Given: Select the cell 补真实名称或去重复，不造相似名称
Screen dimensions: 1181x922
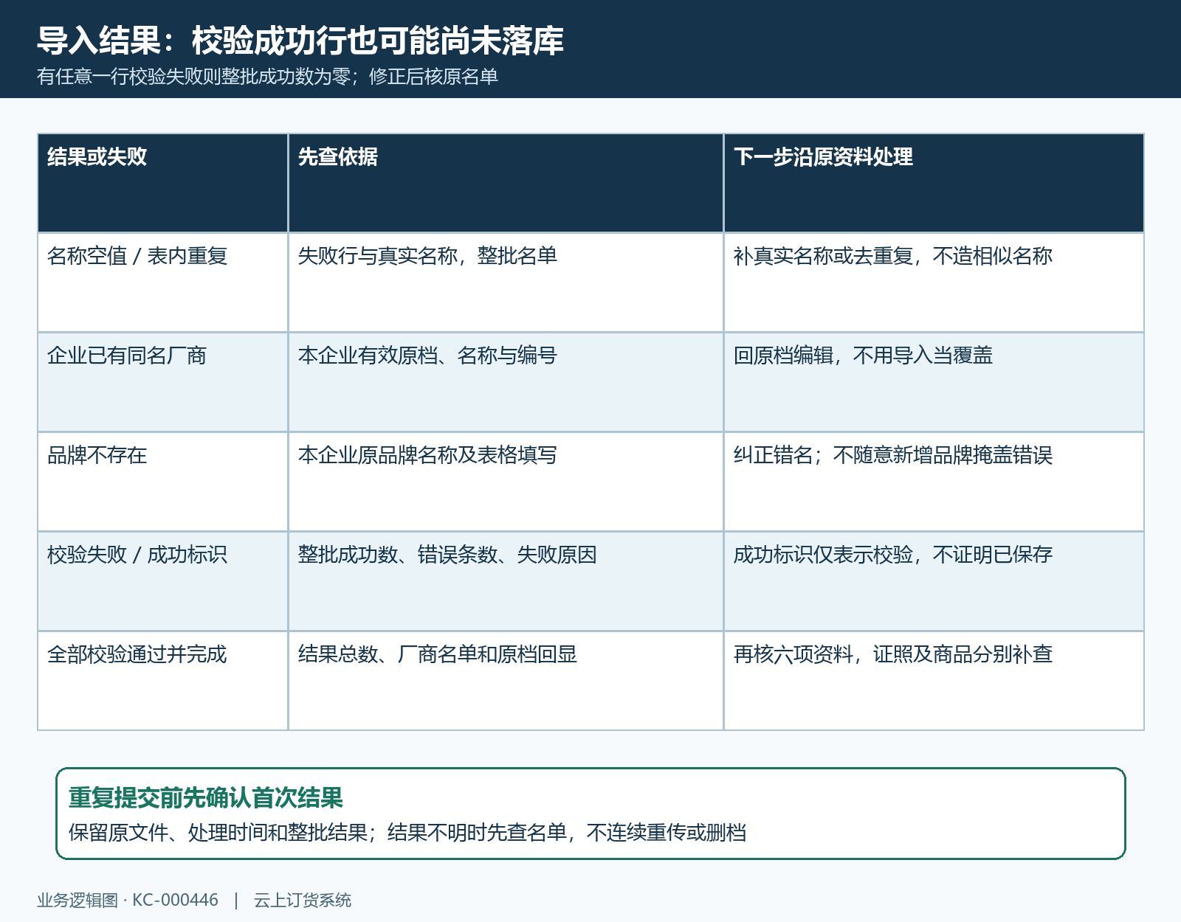Looking at the screenshot, I should pos(934,283).
